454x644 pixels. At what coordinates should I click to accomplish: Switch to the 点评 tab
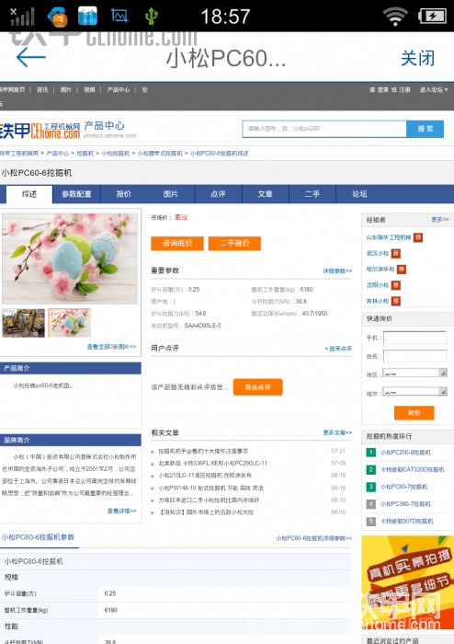(x=218, y=194)
